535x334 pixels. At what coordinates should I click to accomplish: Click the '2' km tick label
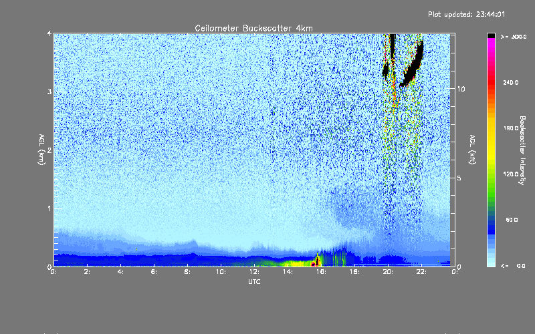pyautogui.click(x=49, y=150)
